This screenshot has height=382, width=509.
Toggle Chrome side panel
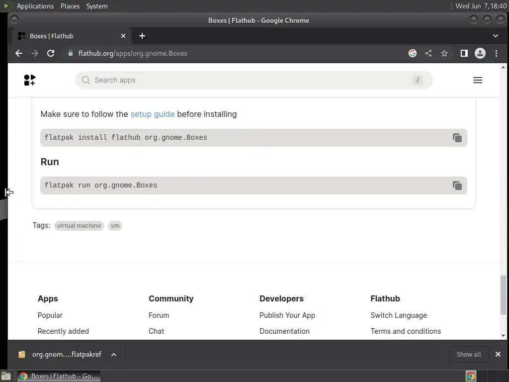pos(464,53)
